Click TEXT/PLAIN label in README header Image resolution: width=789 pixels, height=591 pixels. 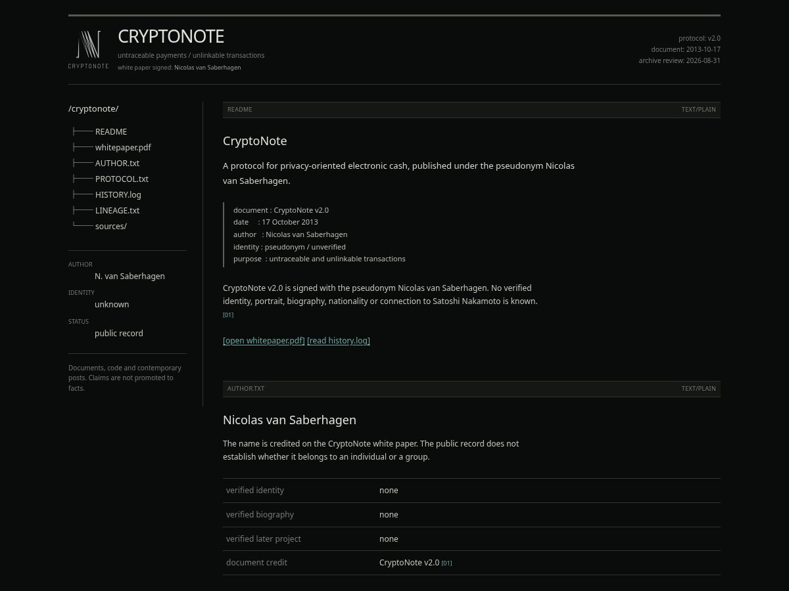pos(698,110)
